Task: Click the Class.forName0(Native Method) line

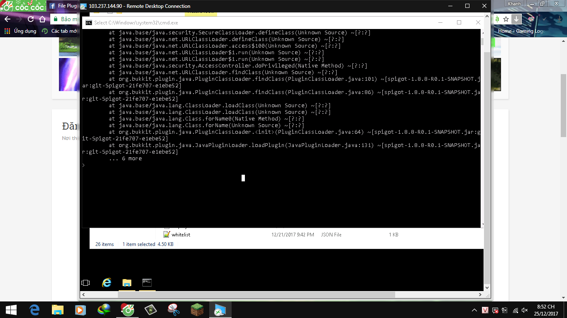Action: pyautogui.click(x=206, y=119)
